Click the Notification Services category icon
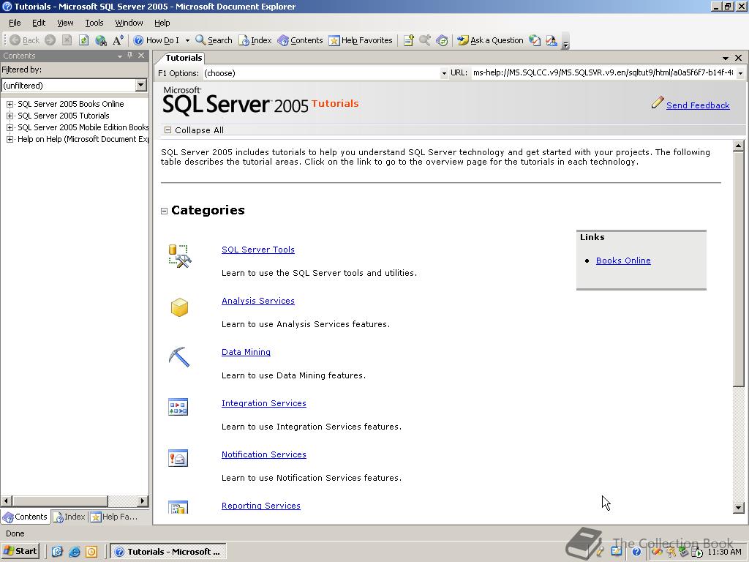This screenshot has width=749, height=562. point(178,458)
